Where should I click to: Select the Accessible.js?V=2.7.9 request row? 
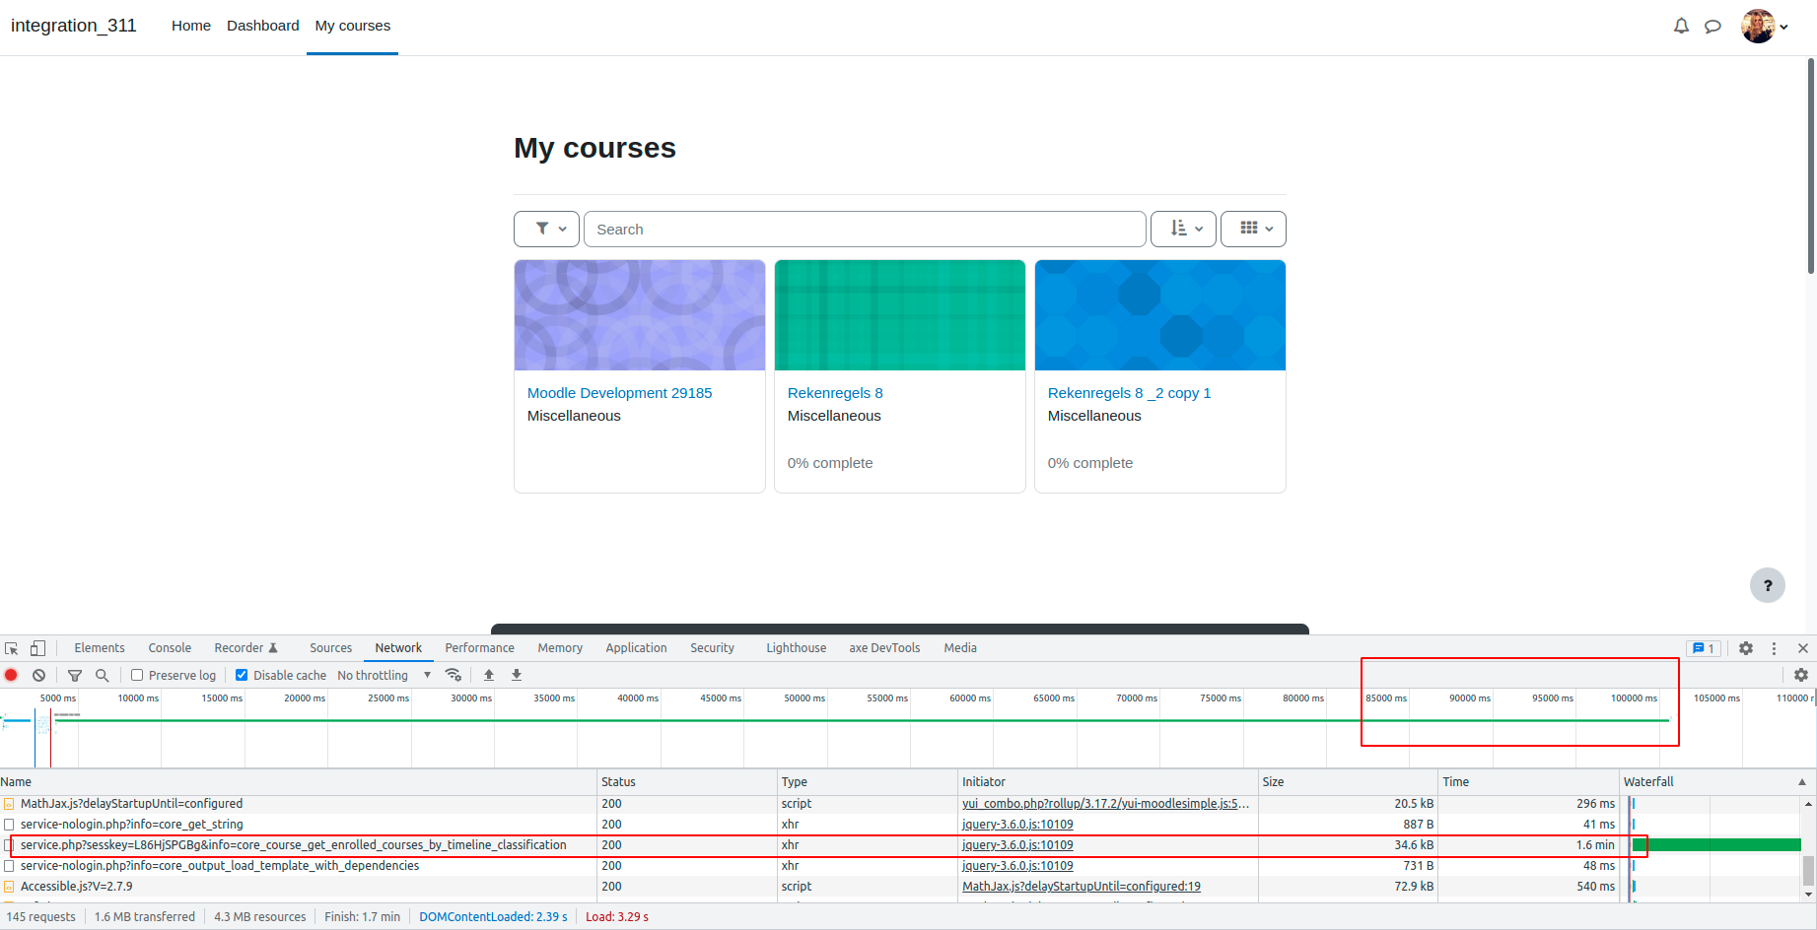pos(900,887)
